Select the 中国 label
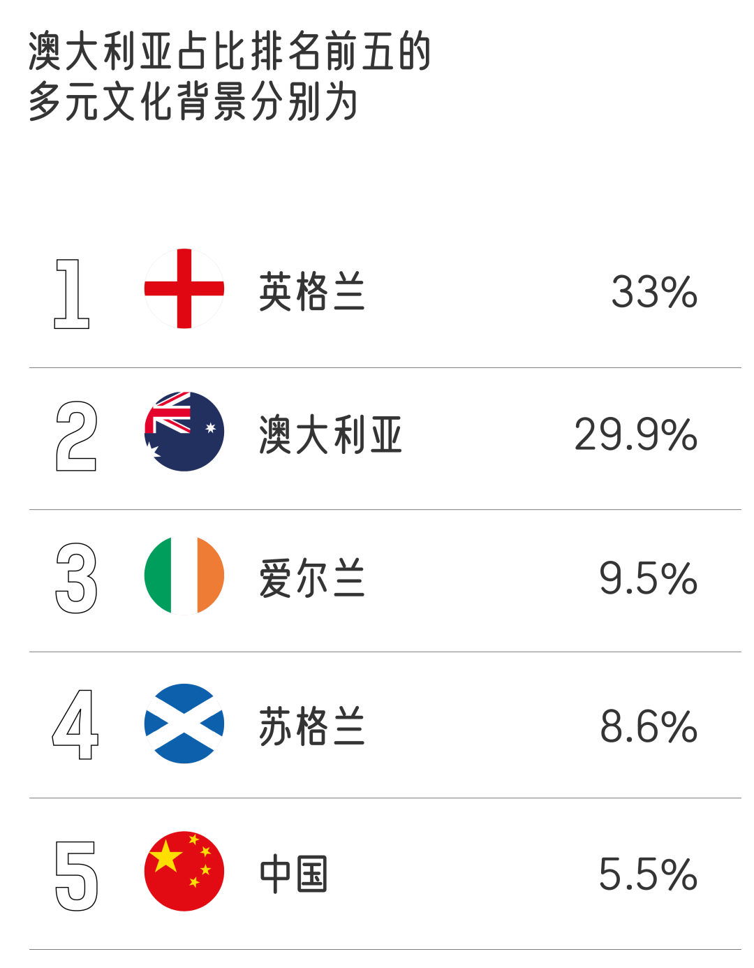Image resolution: width=754 pixels, height=968 pixels. [294, 874]
